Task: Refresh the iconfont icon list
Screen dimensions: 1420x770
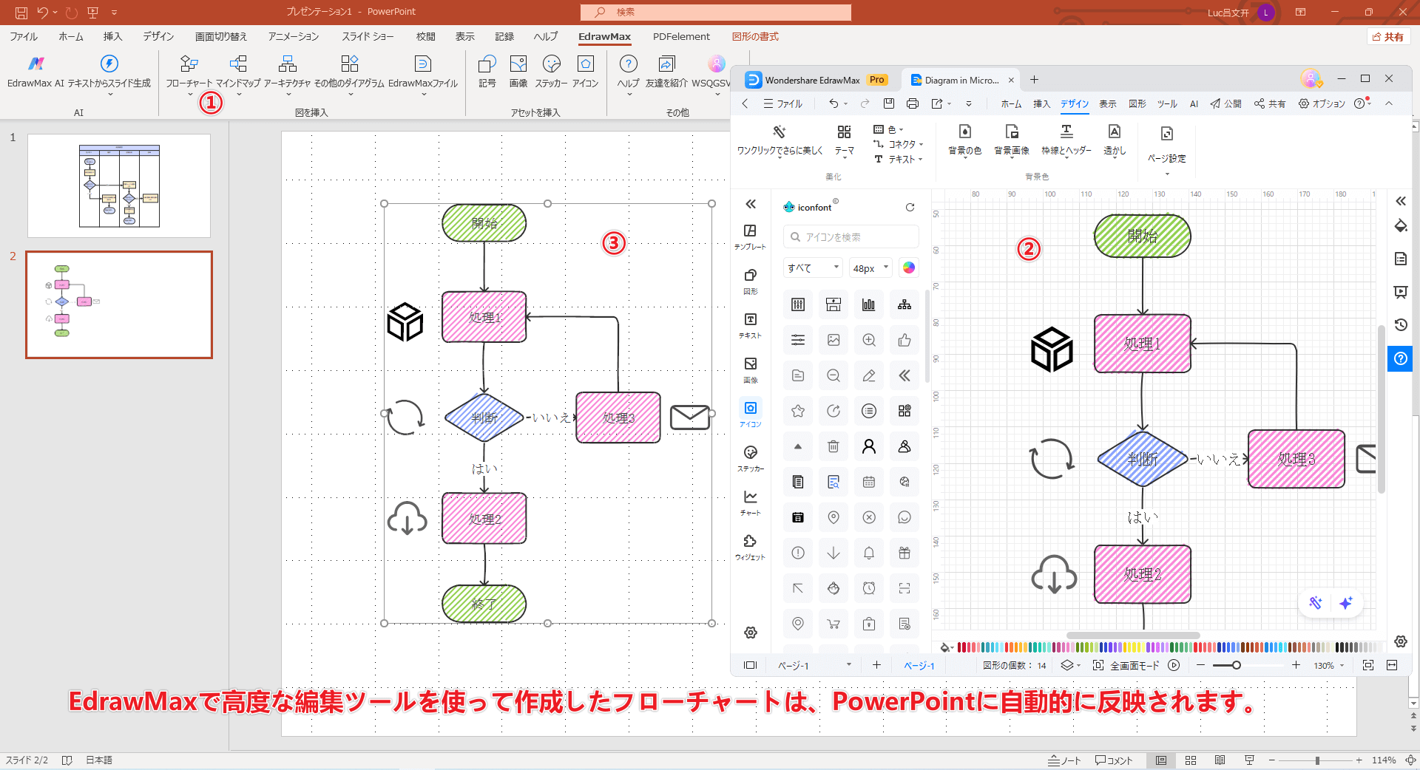Action: [x=910, y=208]
